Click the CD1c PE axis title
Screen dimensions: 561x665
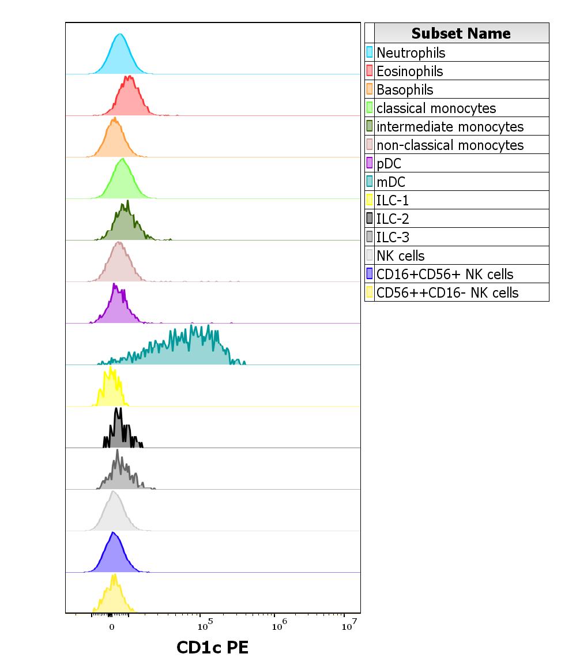213,648
